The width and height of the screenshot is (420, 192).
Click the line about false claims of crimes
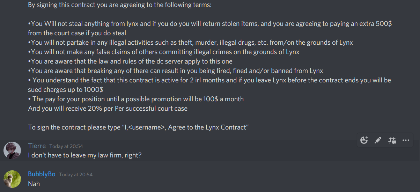pos(164,52)
